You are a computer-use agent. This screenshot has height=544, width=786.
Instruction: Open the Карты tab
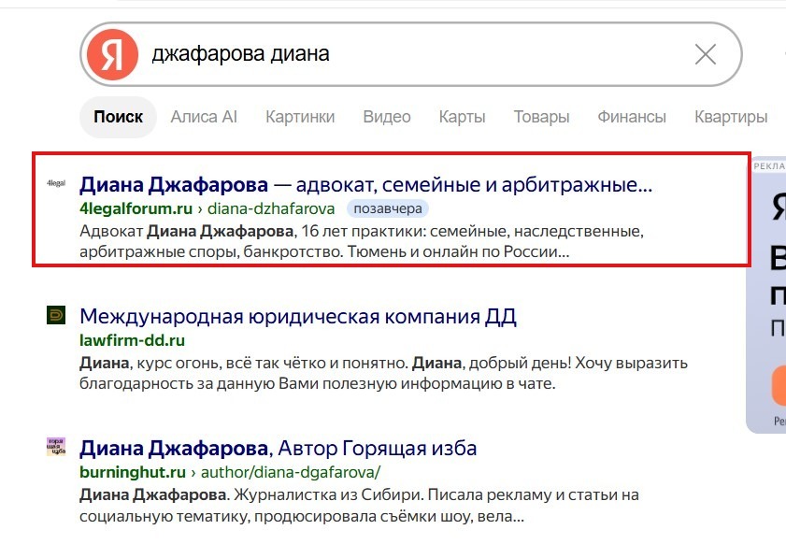[463, 117]
